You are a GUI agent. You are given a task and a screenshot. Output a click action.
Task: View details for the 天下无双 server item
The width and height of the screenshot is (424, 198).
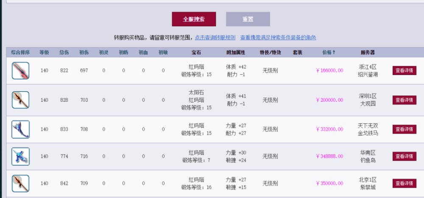[x=404, y=129]
